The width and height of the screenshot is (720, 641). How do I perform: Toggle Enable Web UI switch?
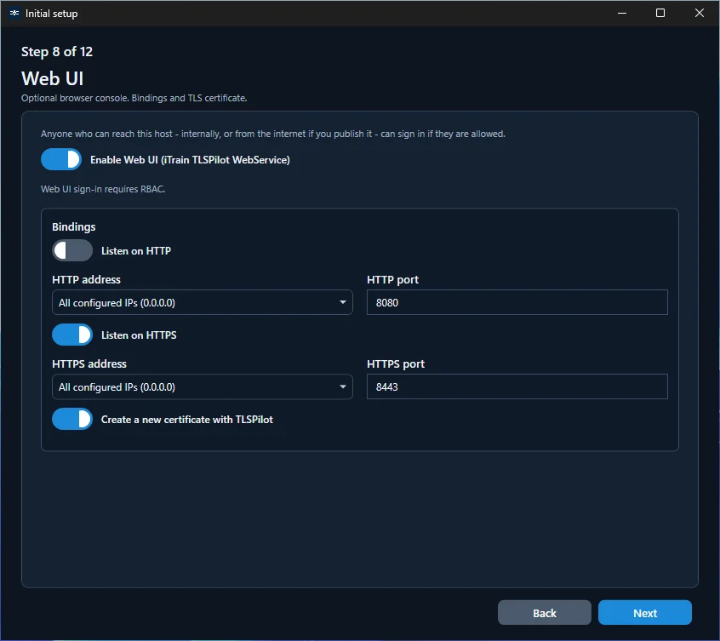61,159
